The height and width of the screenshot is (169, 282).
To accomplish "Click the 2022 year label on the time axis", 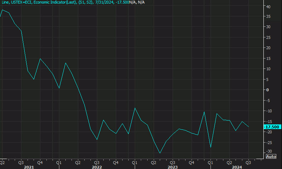I will point(97,167).
